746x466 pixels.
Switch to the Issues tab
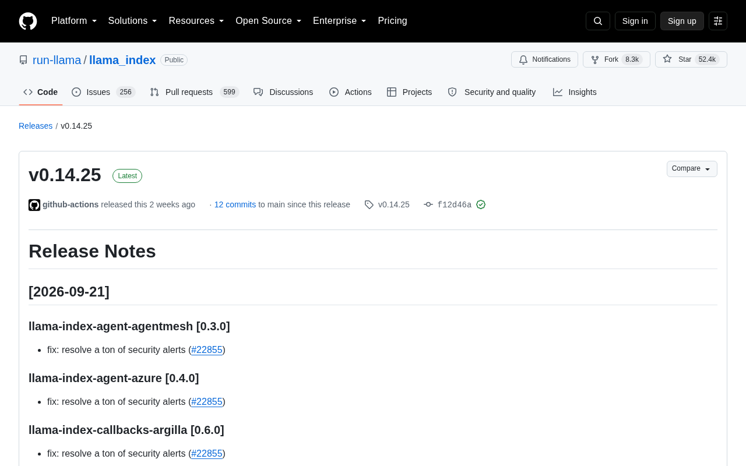(103, 92)
